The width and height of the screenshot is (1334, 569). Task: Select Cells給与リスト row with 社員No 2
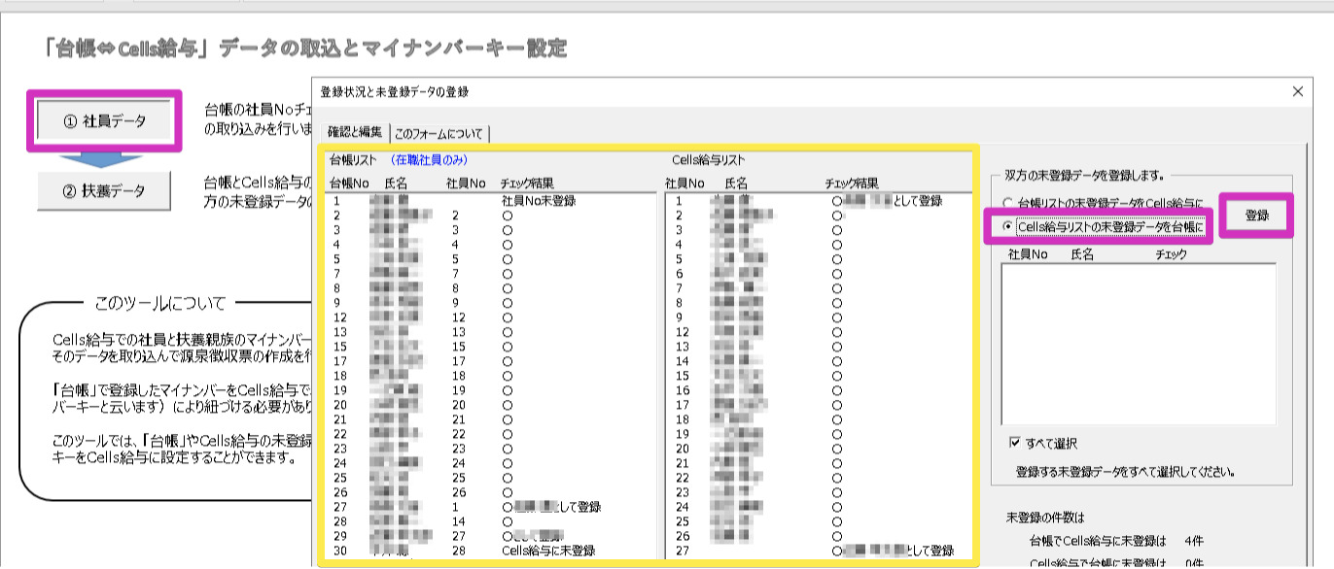(819, 216)
